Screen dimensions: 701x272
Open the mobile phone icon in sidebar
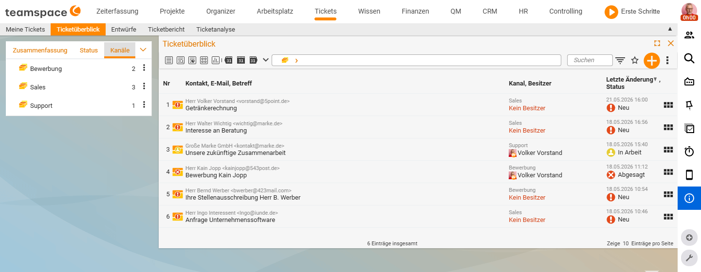coord(689,175)
